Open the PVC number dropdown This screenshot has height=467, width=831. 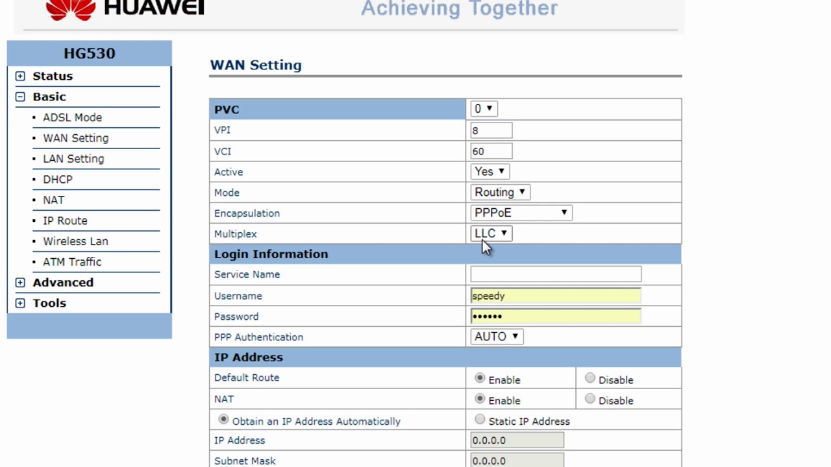click(484, 109)
